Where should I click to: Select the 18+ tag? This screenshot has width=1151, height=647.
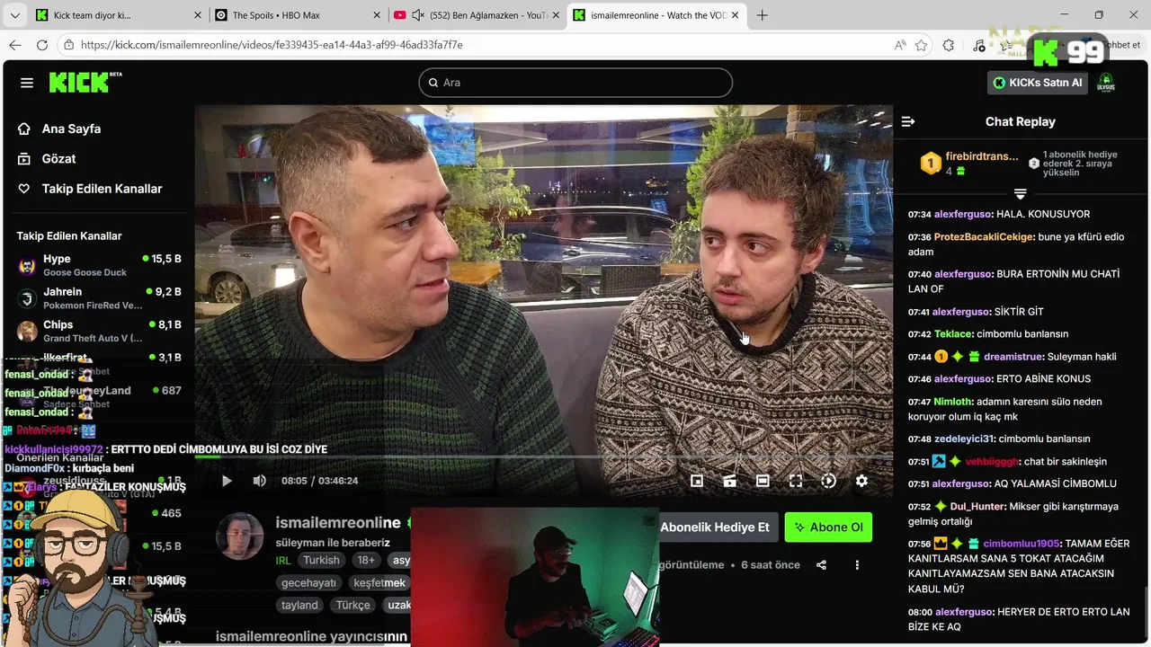point(366,560)
